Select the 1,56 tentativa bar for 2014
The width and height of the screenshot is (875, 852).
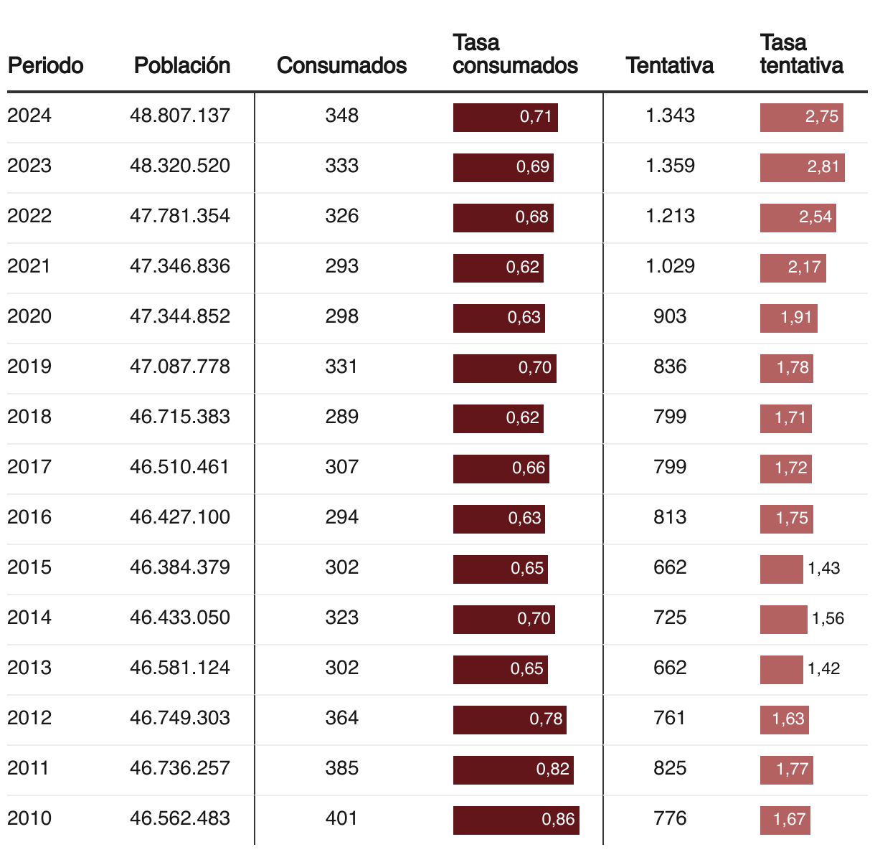point(784,619)
